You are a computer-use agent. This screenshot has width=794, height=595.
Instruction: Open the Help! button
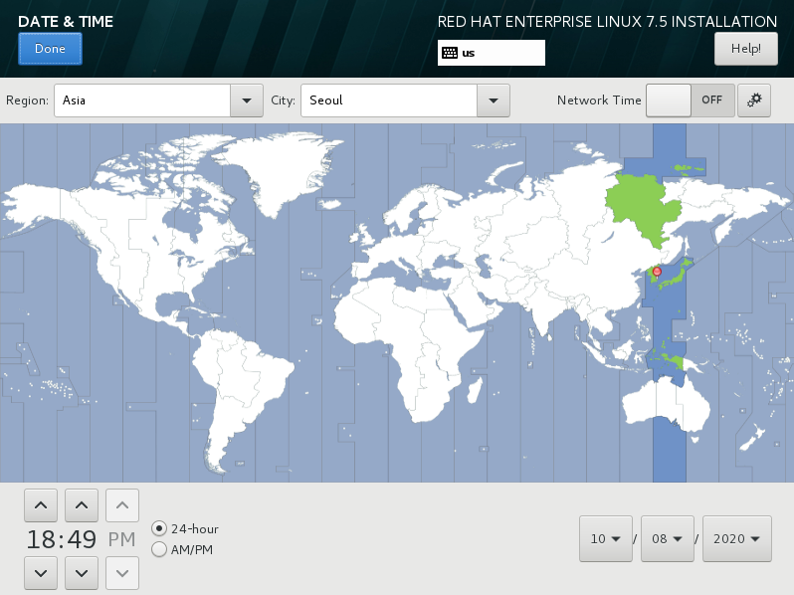(x=746, y=49)
